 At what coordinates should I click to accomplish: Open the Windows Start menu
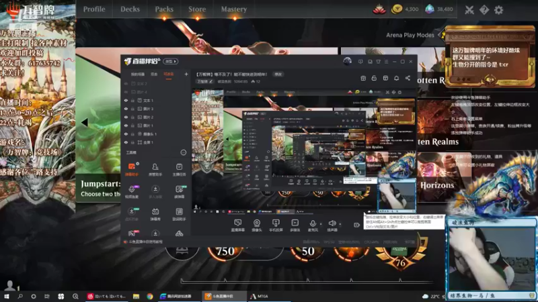[x=7, y=296]
